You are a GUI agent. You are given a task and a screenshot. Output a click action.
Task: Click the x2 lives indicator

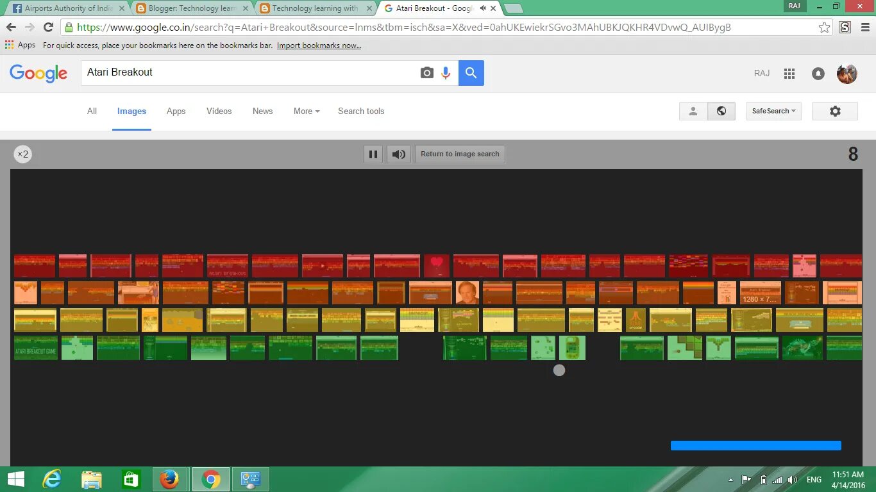pos(23,154)
